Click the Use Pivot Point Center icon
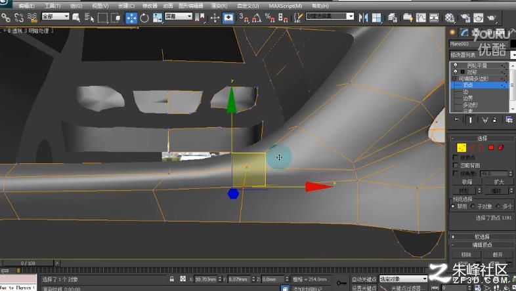516x291 pixels. click(200, 18)
